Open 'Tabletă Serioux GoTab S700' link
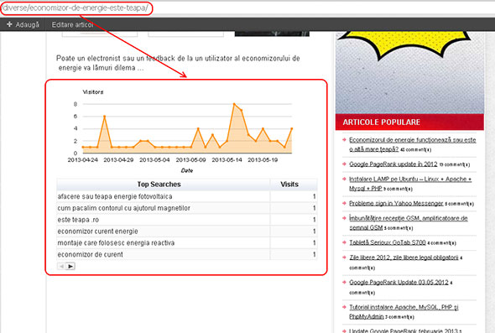This screenshot has height=333, width=495. (388, 242)
